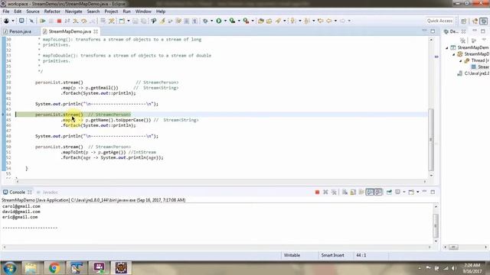The height and width of the screenshot is (275, 490).
Task: Resume debug execution with green play icon
Action: tap(43, 21)
